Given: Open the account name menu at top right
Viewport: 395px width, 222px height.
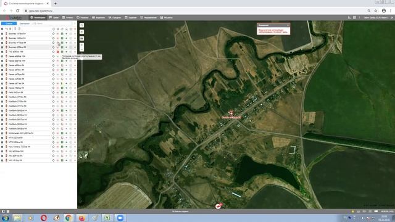Looking at the screenshot, I should pos(376,18).
